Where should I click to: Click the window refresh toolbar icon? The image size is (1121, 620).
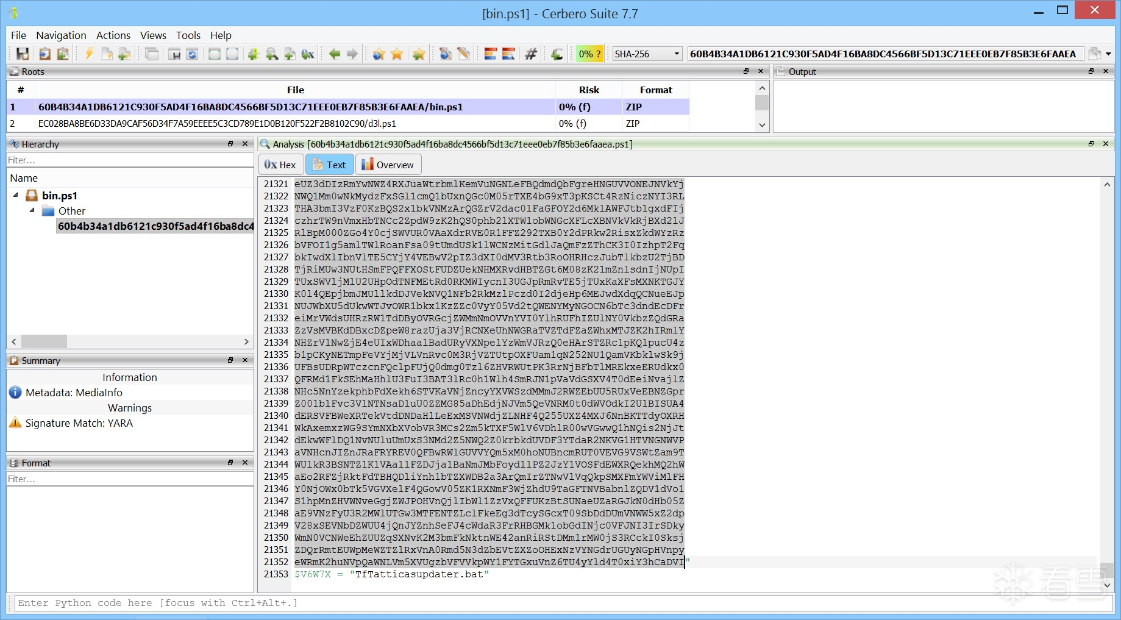point(192,54)
